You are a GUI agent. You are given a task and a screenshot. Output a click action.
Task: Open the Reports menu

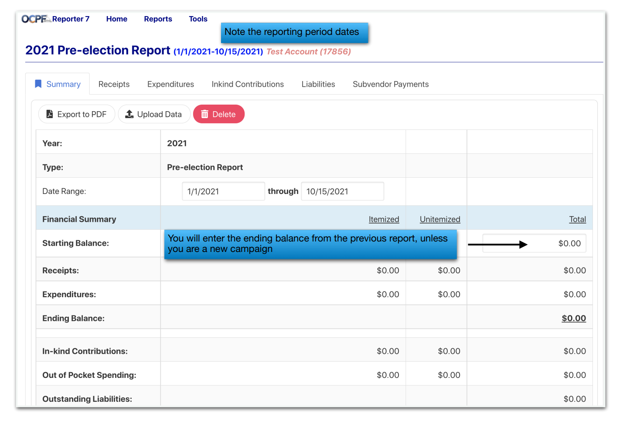click(158, 19)
